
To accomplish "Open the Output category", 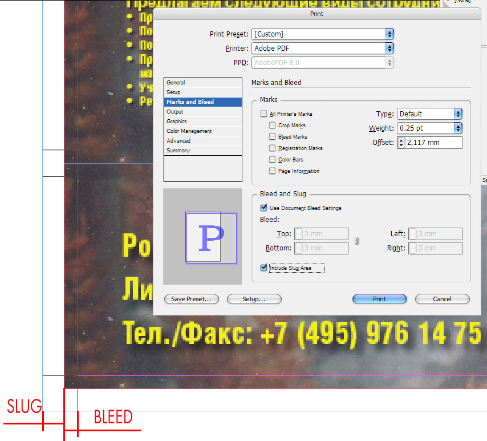I will point(203,112).
